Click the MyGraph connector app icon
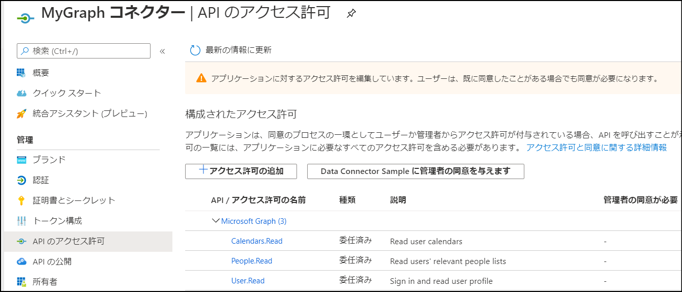The image size is (682, 292). tap(25, 17)
